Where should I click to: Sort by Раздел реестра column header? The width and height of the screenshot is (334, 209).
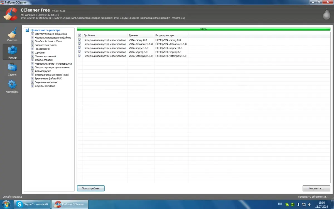pos(171,35)
